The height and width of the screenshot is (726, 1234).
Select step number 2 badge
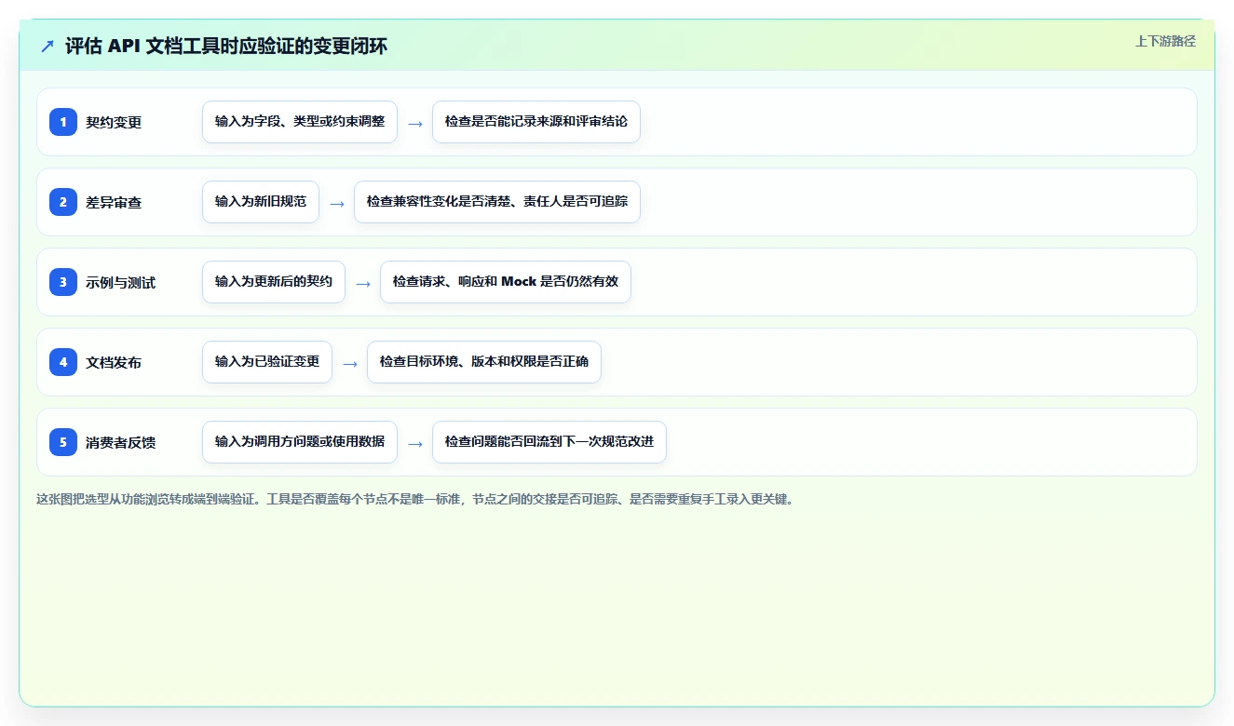point(63,202)
